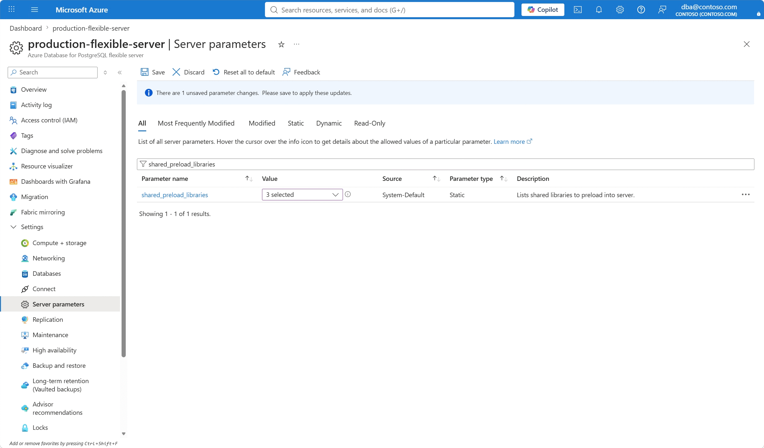Open Locks menu item

[40, 428]
